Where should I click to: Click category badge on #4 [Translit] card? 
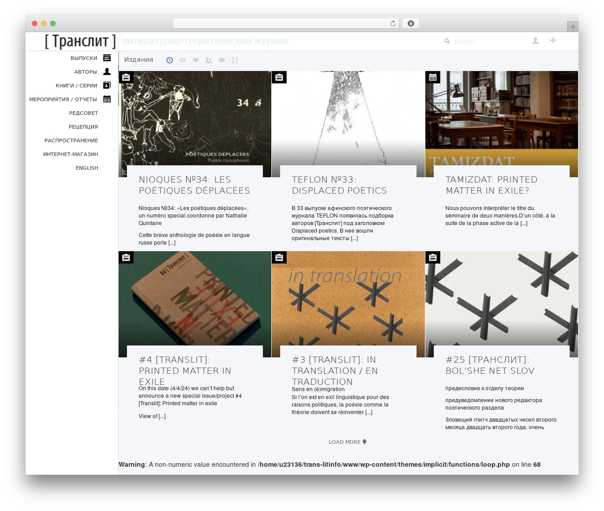point(126,257)
